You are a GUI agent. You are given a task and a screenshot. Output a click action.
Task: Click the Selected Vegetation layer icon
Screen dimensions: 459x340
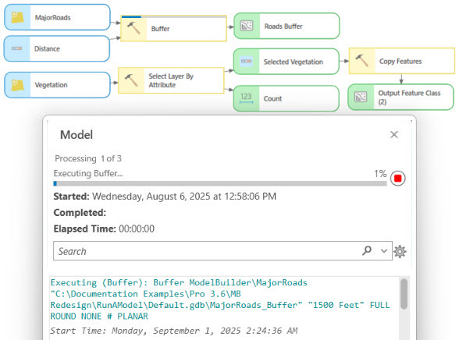point(246,61)
